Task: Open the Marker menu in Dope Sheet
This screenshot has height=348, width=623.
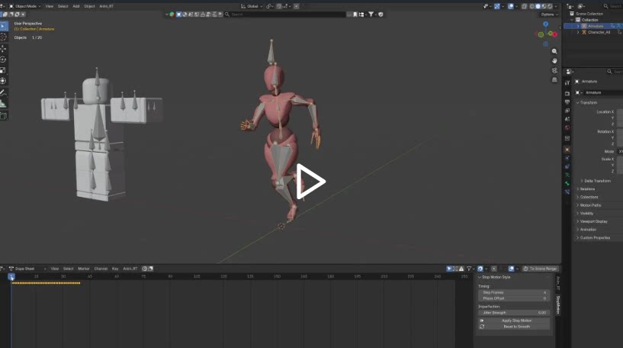Action: (x=84, y=269)
